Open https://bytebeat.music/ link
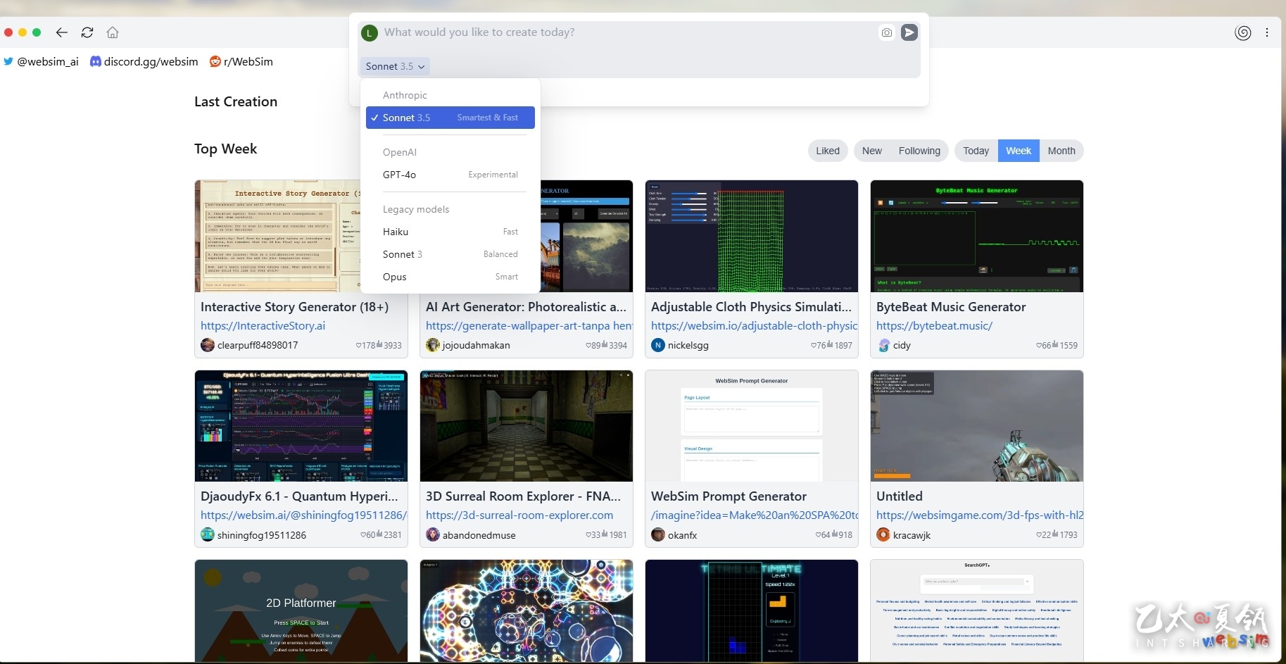Viewport: 1286px width, 664px height. (x=934, y=326)
